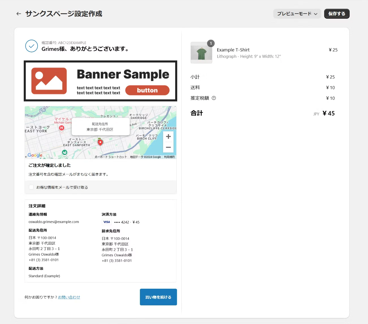This screenshot has height=324, width=368.
Task: Click the order confirmed checkmark circle icon
Action: [x=32, y=46]
